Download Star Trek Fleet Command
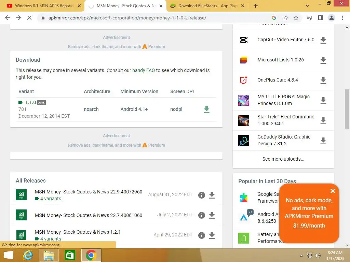 323,120
